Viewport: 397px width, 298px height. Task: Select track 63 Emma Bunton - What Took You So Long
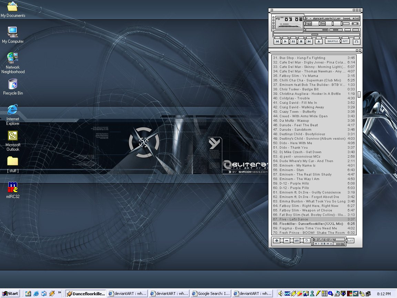tap(314, 201)
